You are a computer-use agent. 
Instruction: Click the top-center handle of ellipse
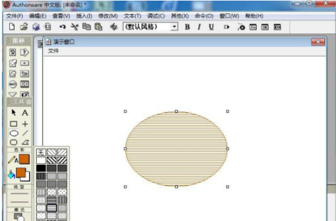(177, 111)
